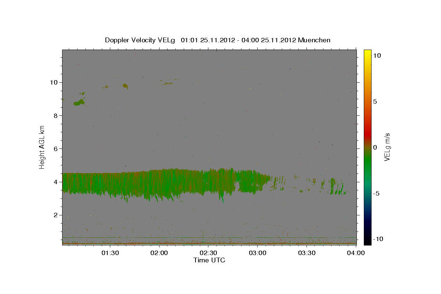Viewport: 441px width, 294px height.
Task: Click the thin green line above the ground
Action: click(x=209, y=237)
